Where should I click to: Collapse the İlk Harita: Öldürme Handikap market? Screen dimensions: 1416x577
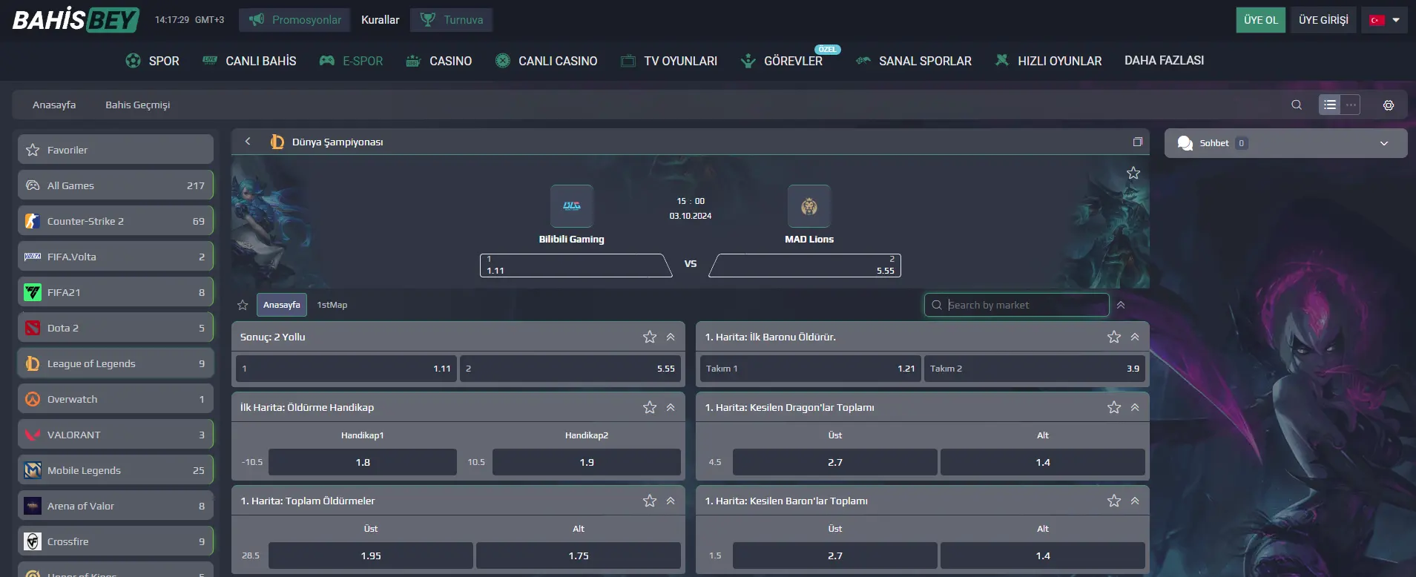671,407
